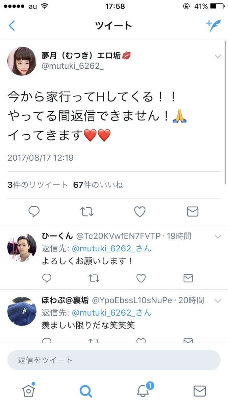Retweet ひーくん's reply

tap(94, 278)
